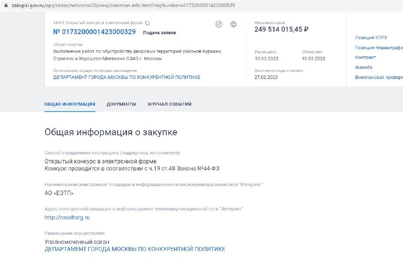Open procurement number 0173200001423000329 link

(94, 32)
